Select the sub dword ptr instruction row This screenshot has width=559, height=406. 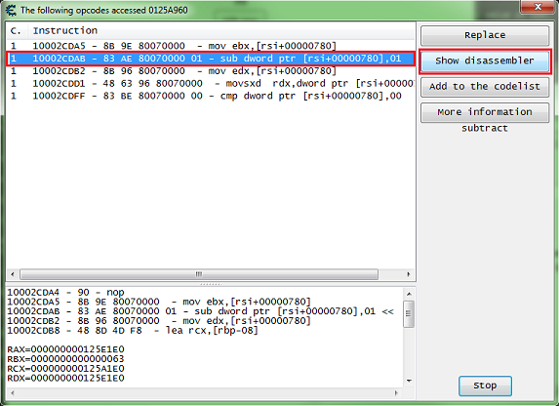[x=211, y=59]
